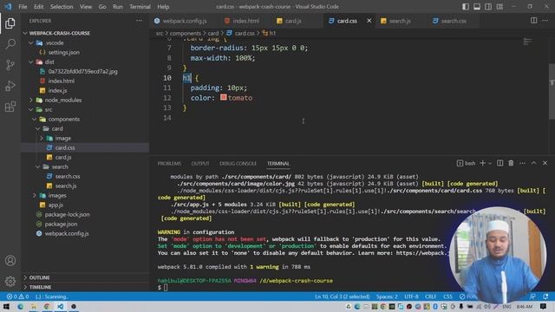Toggle the bottom panel layout button
This screenshot has height=312, width=555.
pyautogui.click(x=477, y=7)
